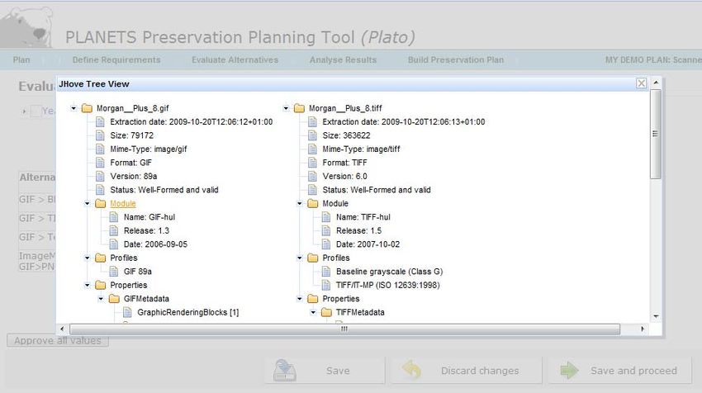This screenshot has height=393, width=702.
Task: Click the Plato bear logo
Action: [28, 27]
